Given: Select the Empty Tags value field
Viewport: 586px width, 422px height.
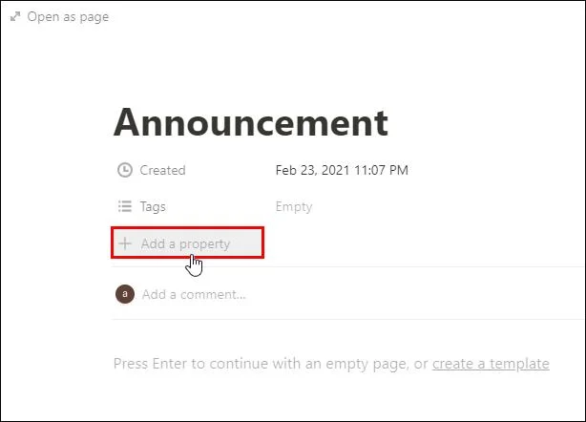Looking at the screenshot, I should click(294, 206).
